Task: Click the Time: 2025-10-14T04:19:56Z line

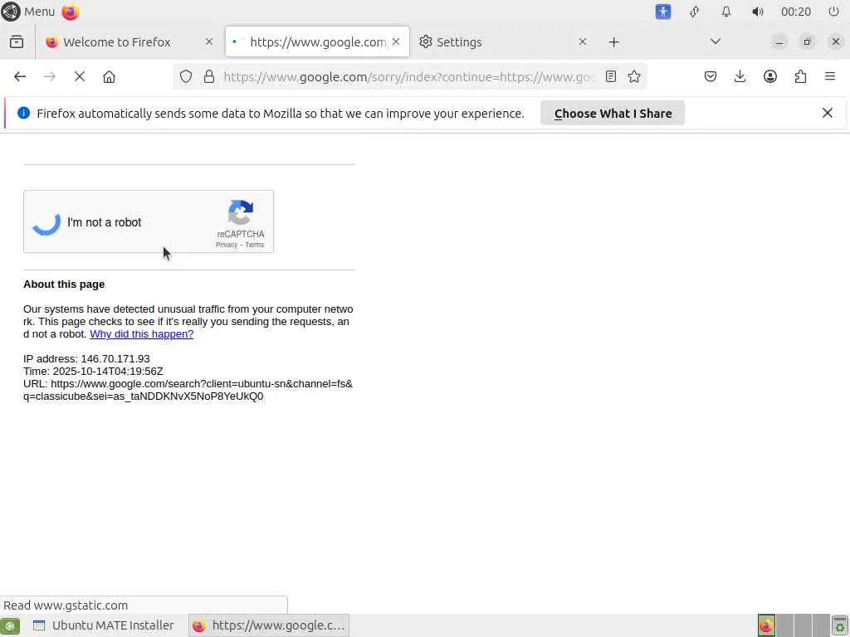Action: 93,372
